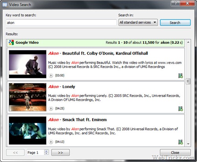Click the (04:25) duration text
Screen dimensions: 197x162
(x=60, y=109)
